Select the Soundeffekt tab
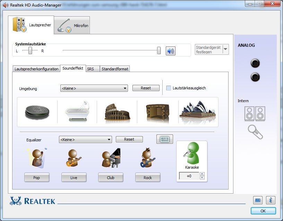The width and height of the screenshot is (283, 221). (73, 68)
